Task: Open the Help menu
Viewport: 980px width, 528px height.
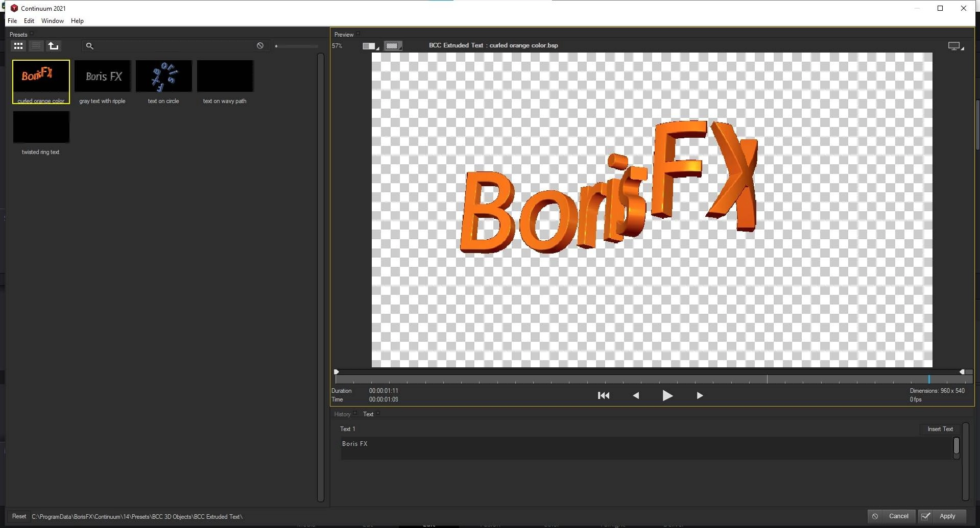Action: [77, 21]
